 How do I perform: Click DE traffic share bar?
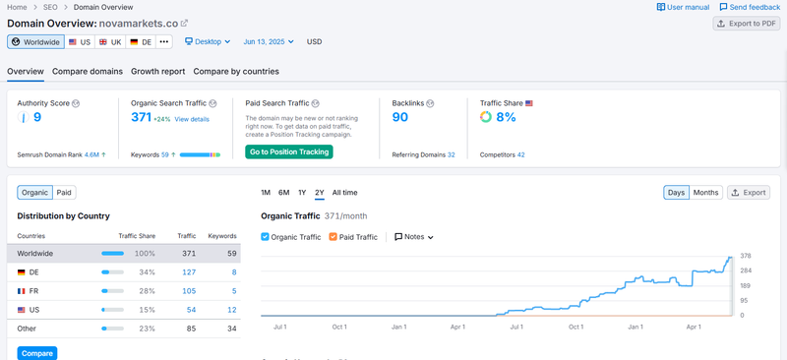click(112, 272)
